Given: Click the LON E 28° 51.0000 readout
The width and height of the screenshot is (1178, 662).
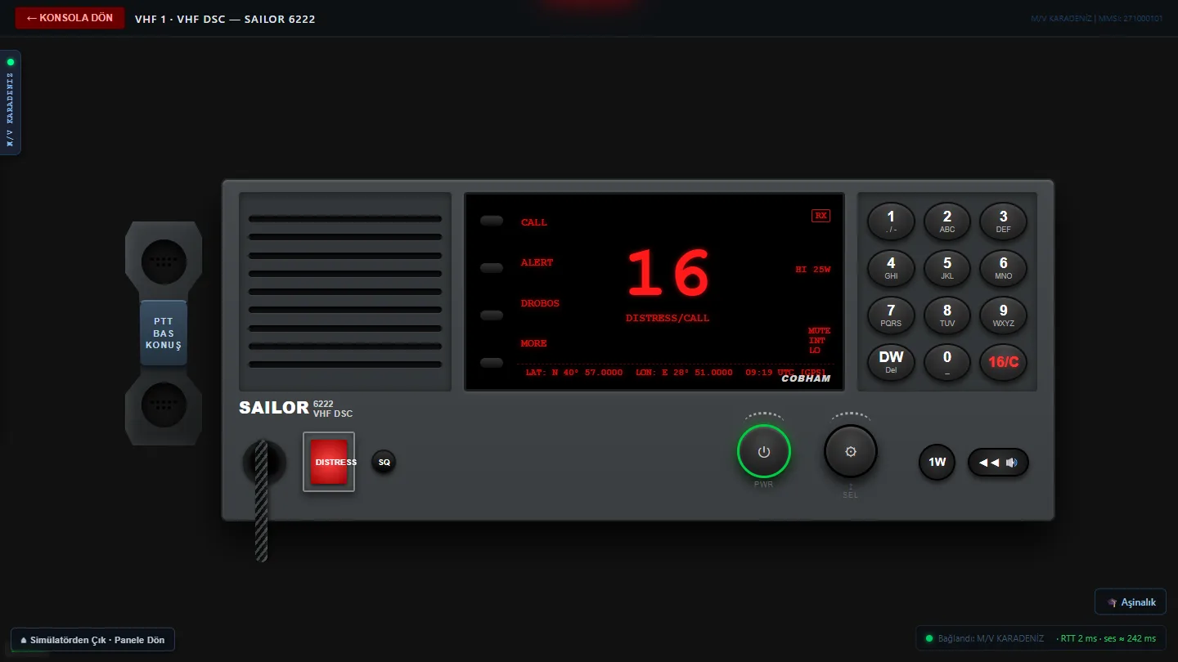Looking at the screenshot, I should tap(684, 373).
